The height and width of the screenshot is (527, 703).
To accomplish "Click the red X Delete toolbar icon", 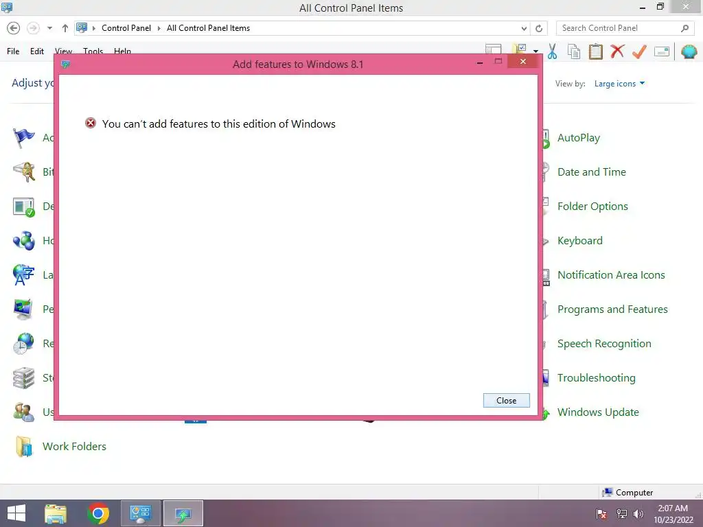I will (x=617, y=51).
